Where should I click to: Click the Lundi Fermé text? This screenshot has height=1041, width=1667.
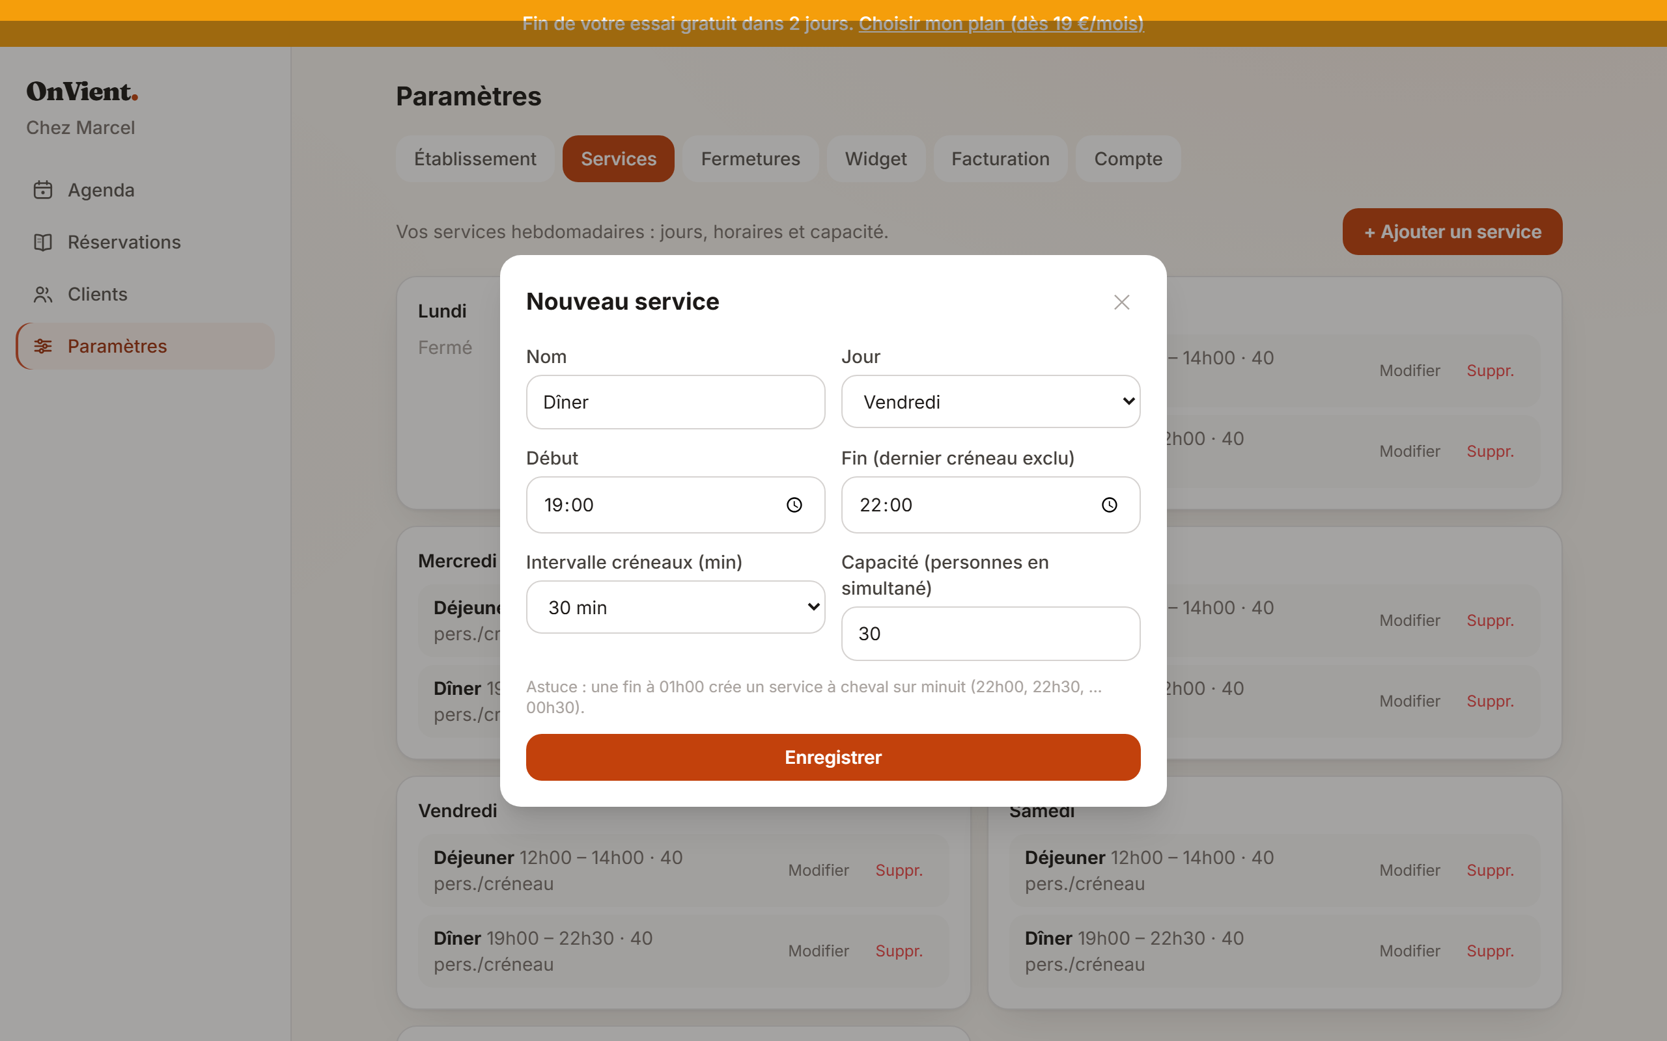click(x=445, y=347)
